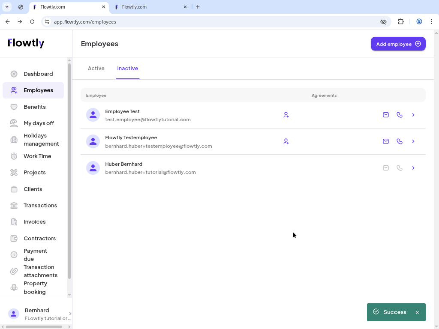Expand the Huber Bernhard row chevron
Screen dimensions: 439x329
pyautogui.click(x=413, y=167)
